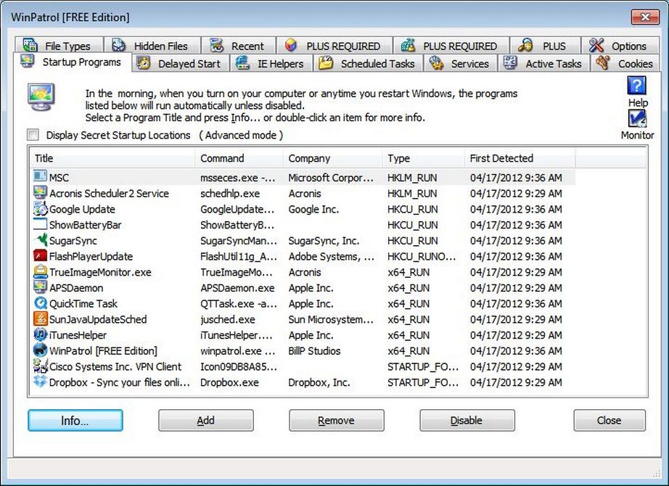Click the Delayed Start clock icon
The height and width of the screenshot is (486, 669).
coord(144,63)
